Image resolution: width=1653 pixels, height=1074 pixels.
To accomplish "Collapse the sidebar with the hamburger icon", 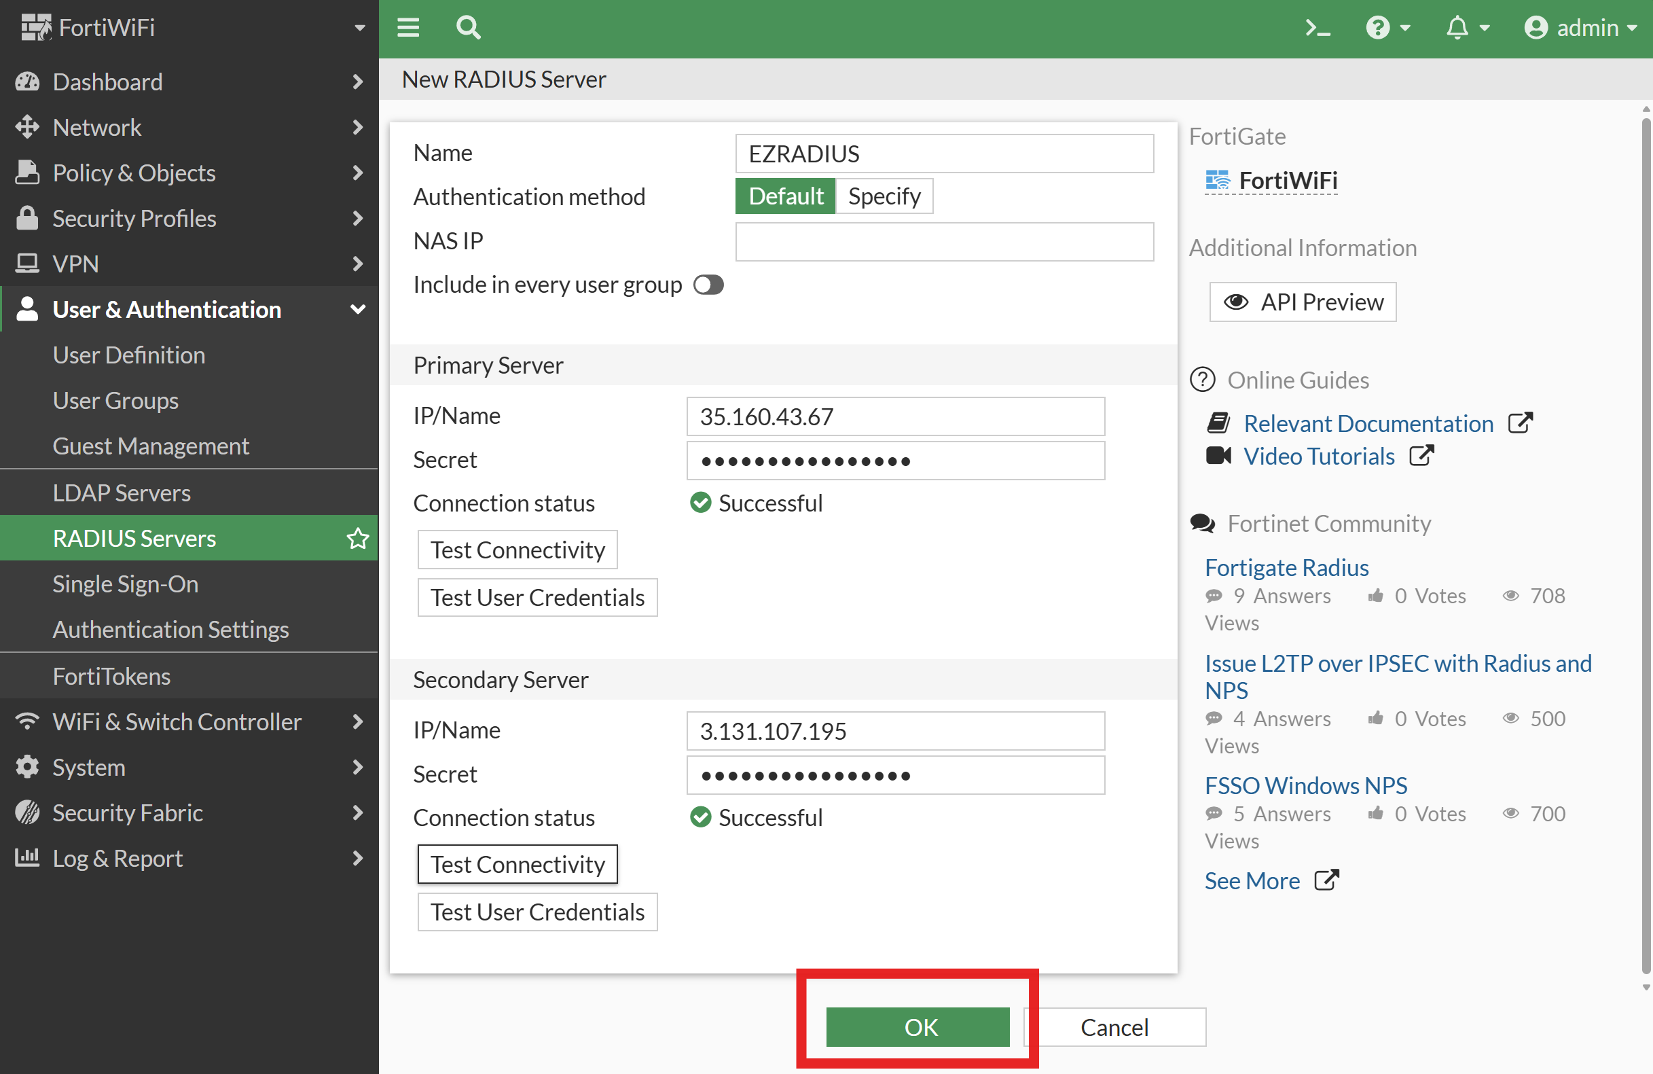I will (408, 28).
